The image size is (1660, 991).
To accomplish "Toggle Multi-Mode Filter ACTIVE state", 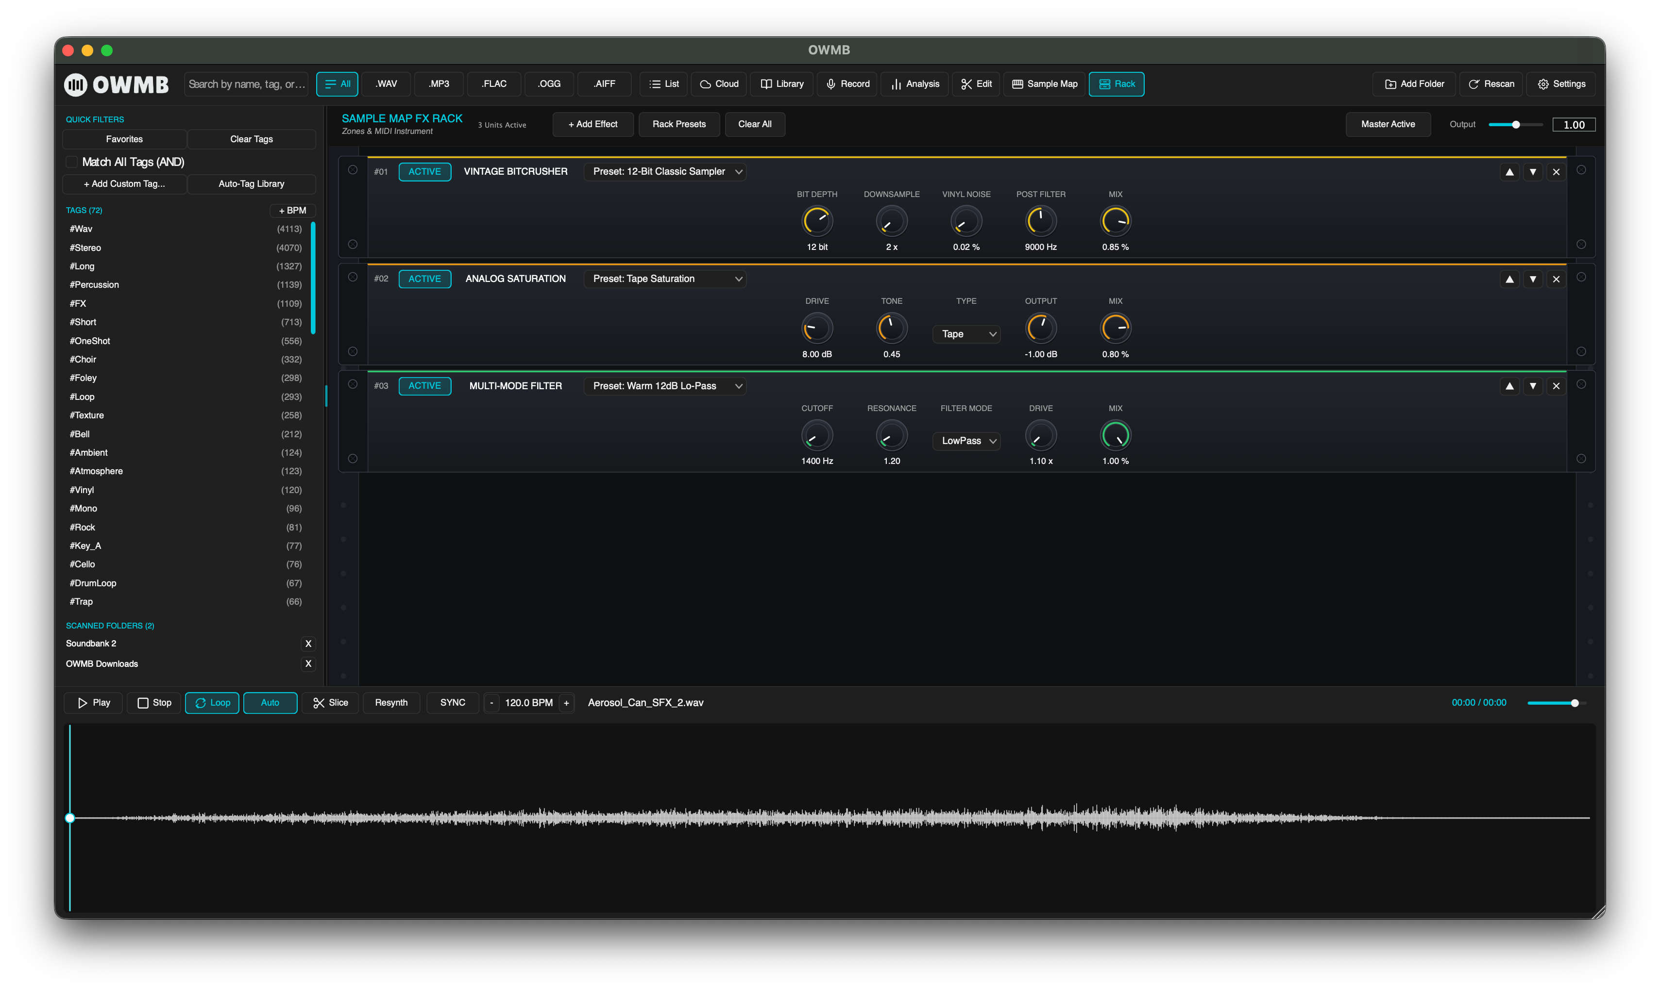I will (x=424, y=385).
